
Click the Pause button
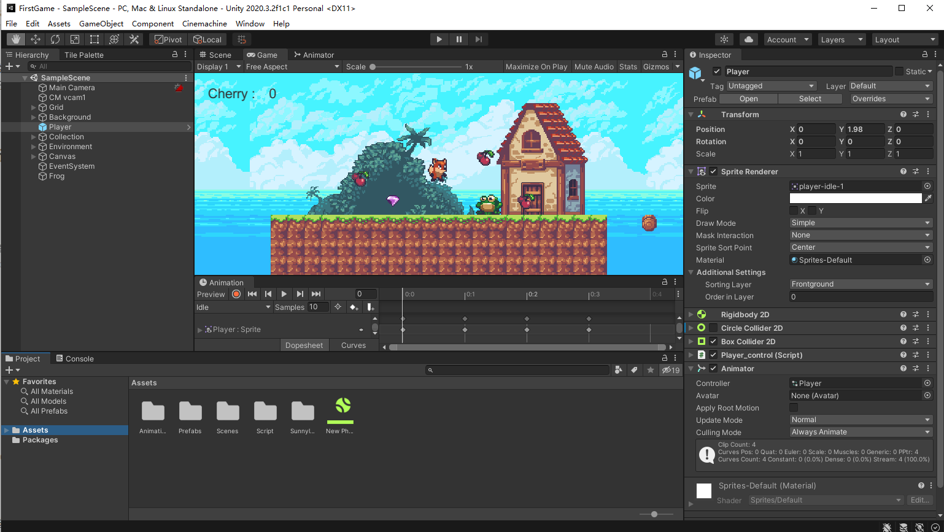(x=458, y=39)
